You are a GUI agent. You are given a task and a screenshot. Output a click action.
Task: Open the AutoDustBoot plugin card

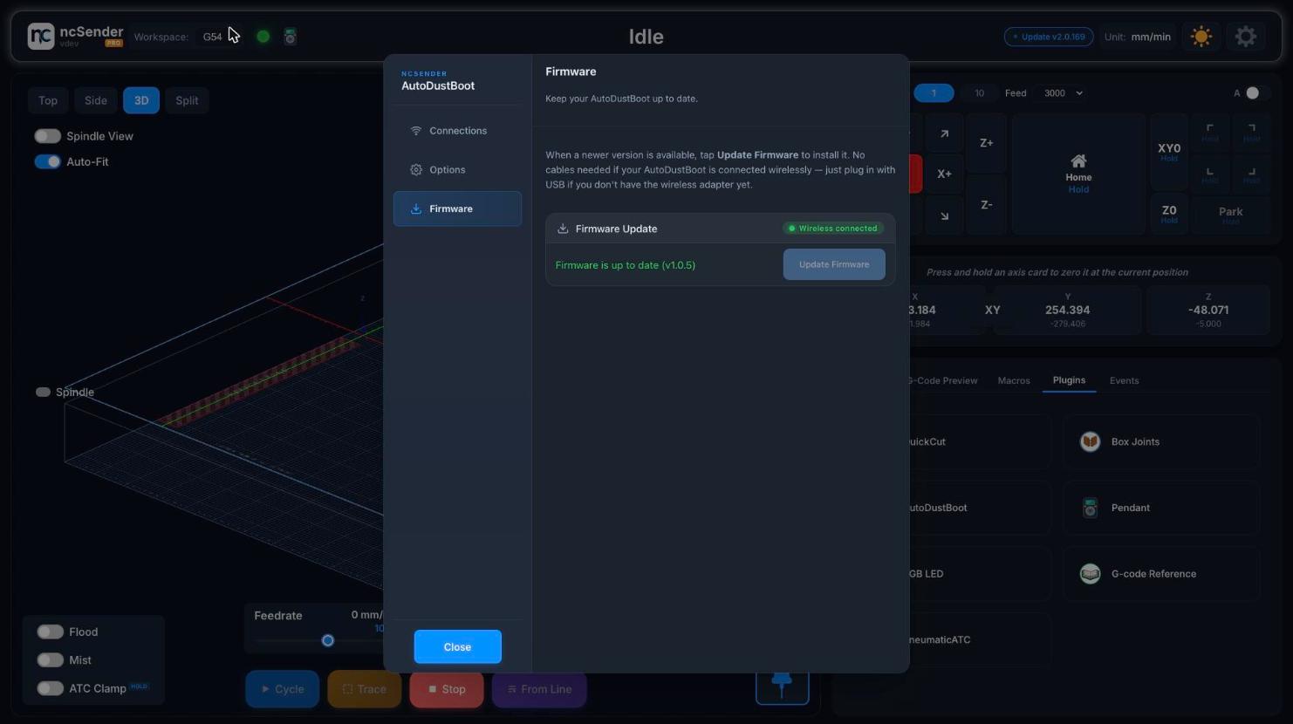(979, 508)
